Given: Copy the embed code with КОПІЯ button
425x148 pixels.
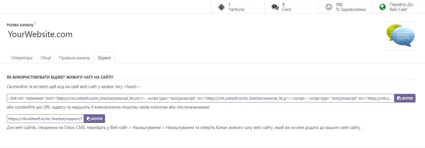Looking at the screenshot, I should [405, 98].
